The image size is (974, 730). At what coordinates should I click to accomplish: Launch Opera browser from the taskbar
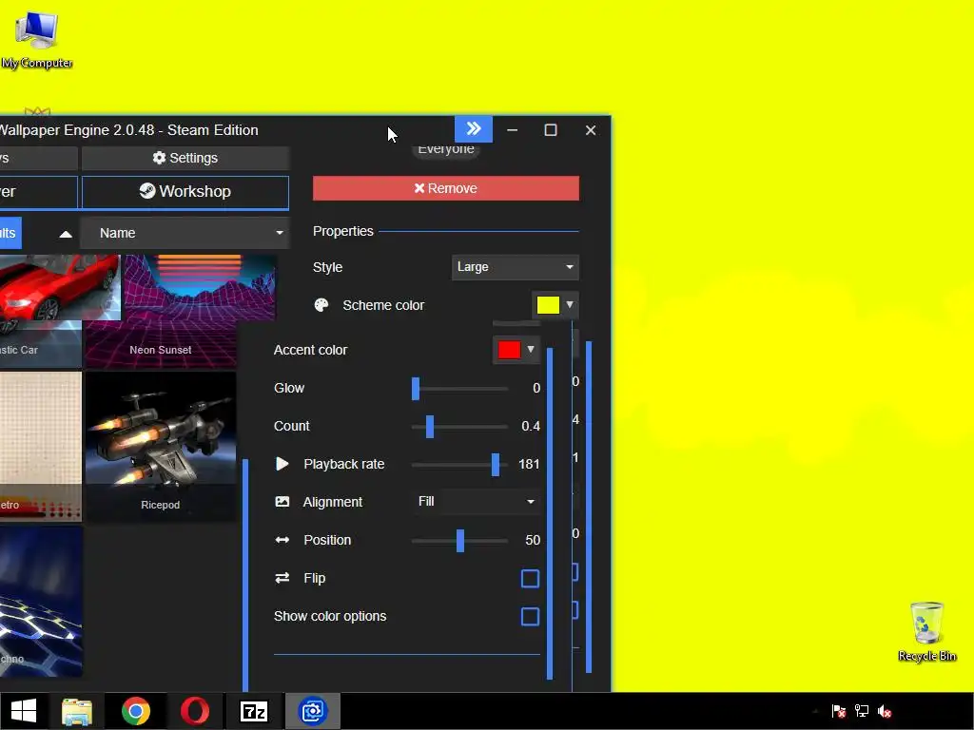pos(194,711)
